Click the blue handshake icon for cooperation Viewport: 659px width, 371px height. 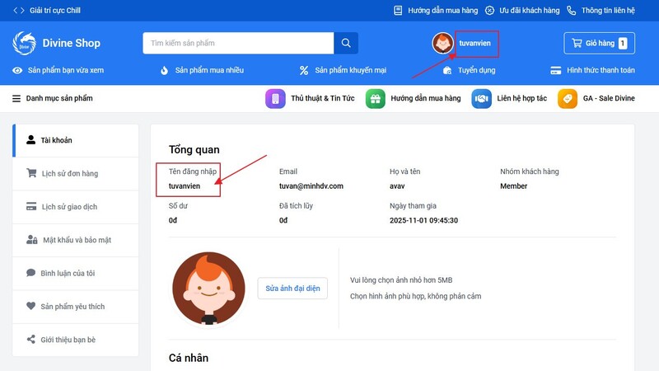[x=481, y=98]
